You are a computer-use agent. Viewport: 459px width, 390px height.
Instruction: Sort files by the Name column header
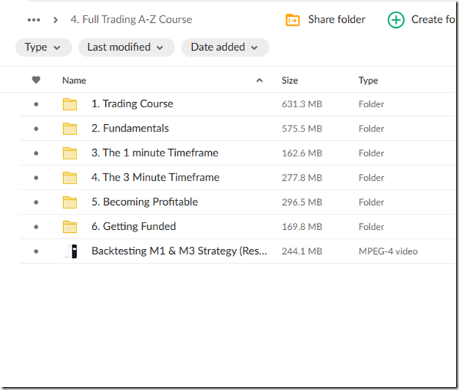pos(74,80)
